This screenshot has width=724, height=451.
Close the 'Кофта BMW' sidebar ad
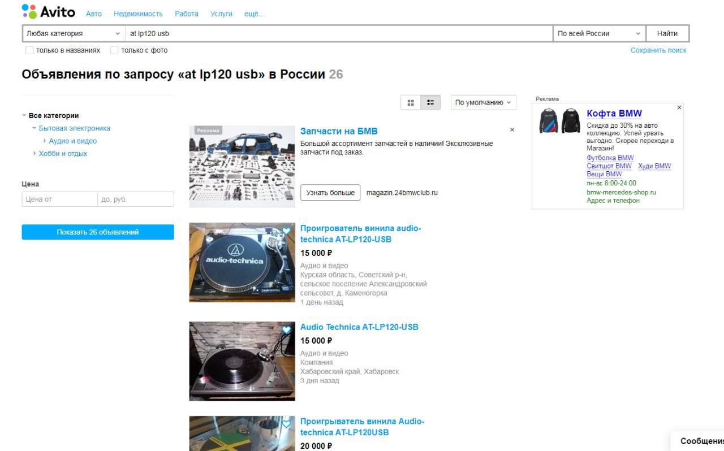(x=679, y=107)
